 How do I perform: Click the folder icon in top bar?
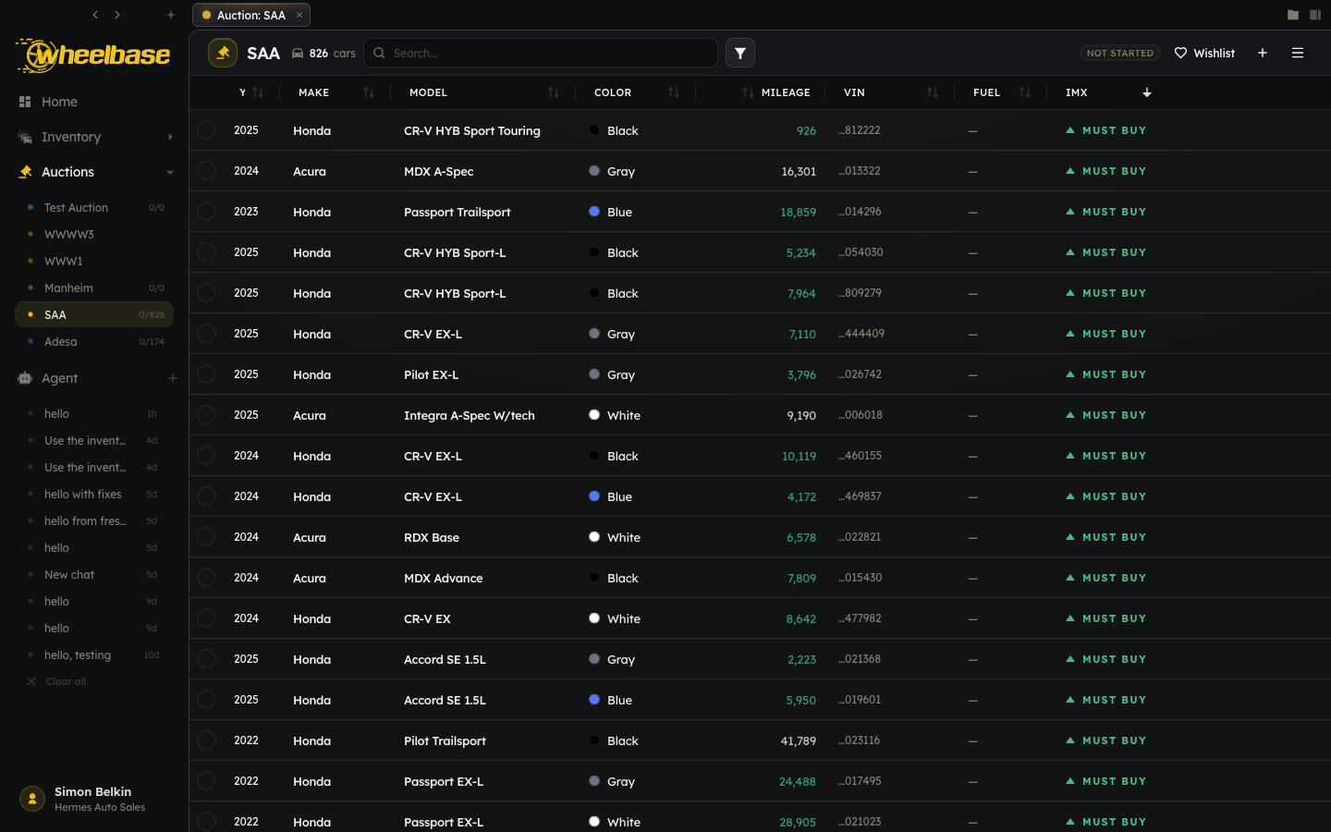pos(1293,15)
